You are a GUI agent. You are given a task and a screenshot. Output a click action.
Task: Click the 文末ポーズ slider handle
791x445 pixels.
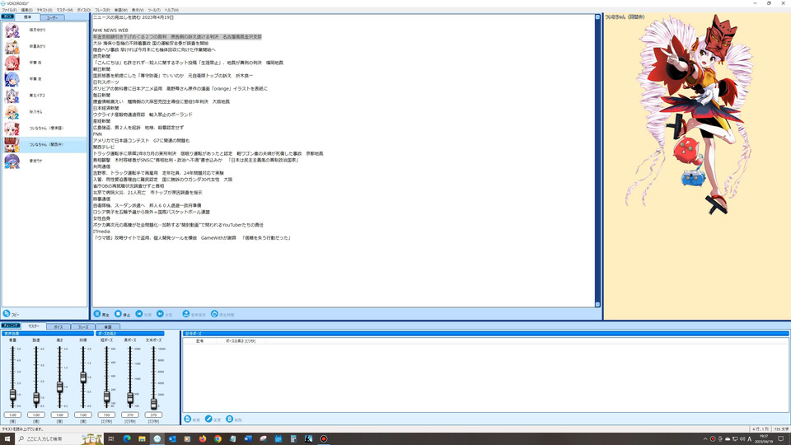(153, 404)
